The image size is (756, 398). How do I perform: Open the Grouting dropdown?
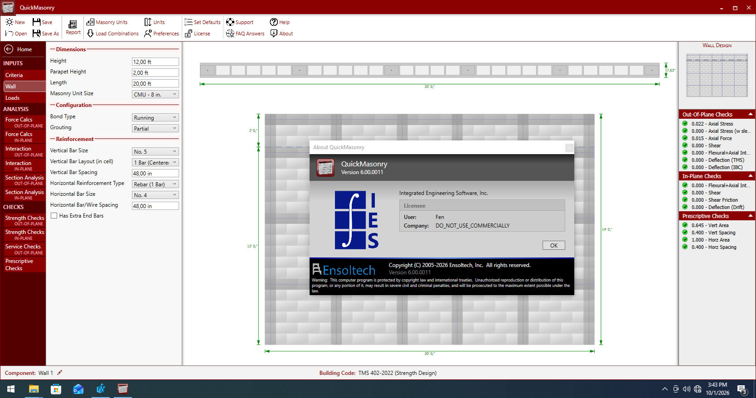(155, 128)
